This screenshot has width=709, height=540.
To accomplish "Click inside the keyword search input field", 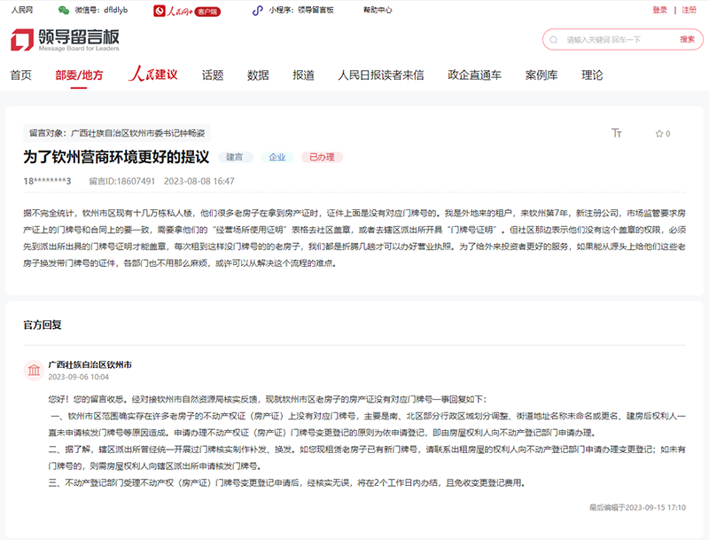I will pyautogui.click(x=603, y=40).
